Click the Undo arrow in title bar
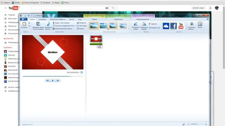The width and height of the screenshot is (225, 126). coord(28,15)
